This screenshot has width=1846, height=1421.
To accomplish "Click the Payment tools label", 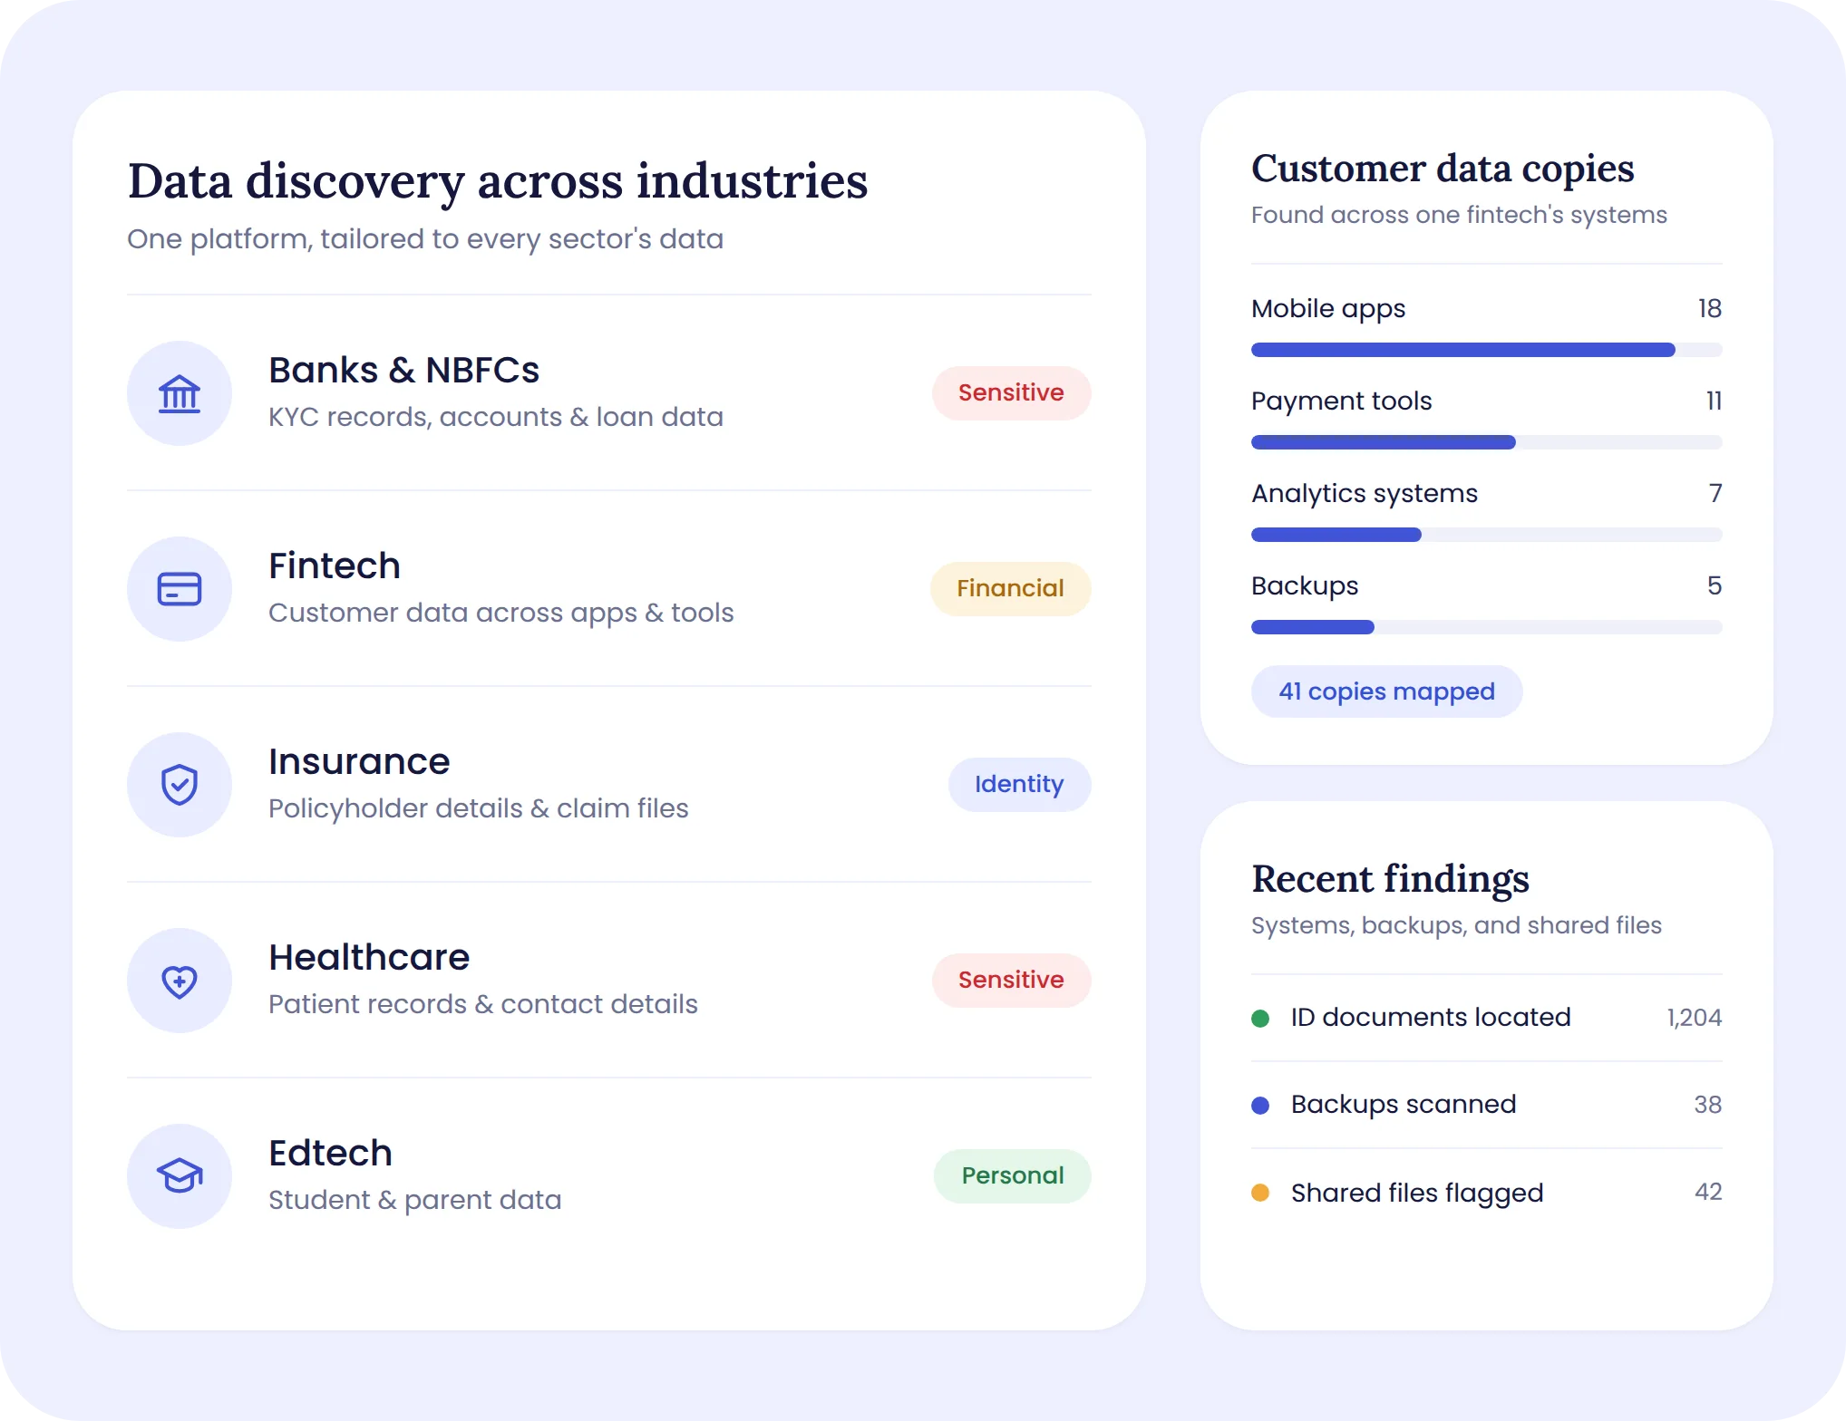I will click(x=1342, y=401).
